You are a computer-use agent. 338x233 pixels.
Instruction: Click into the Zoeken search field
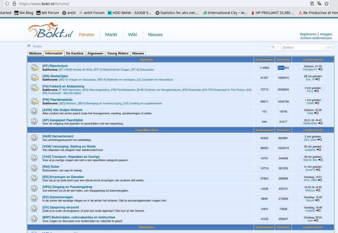click(303, 47)
